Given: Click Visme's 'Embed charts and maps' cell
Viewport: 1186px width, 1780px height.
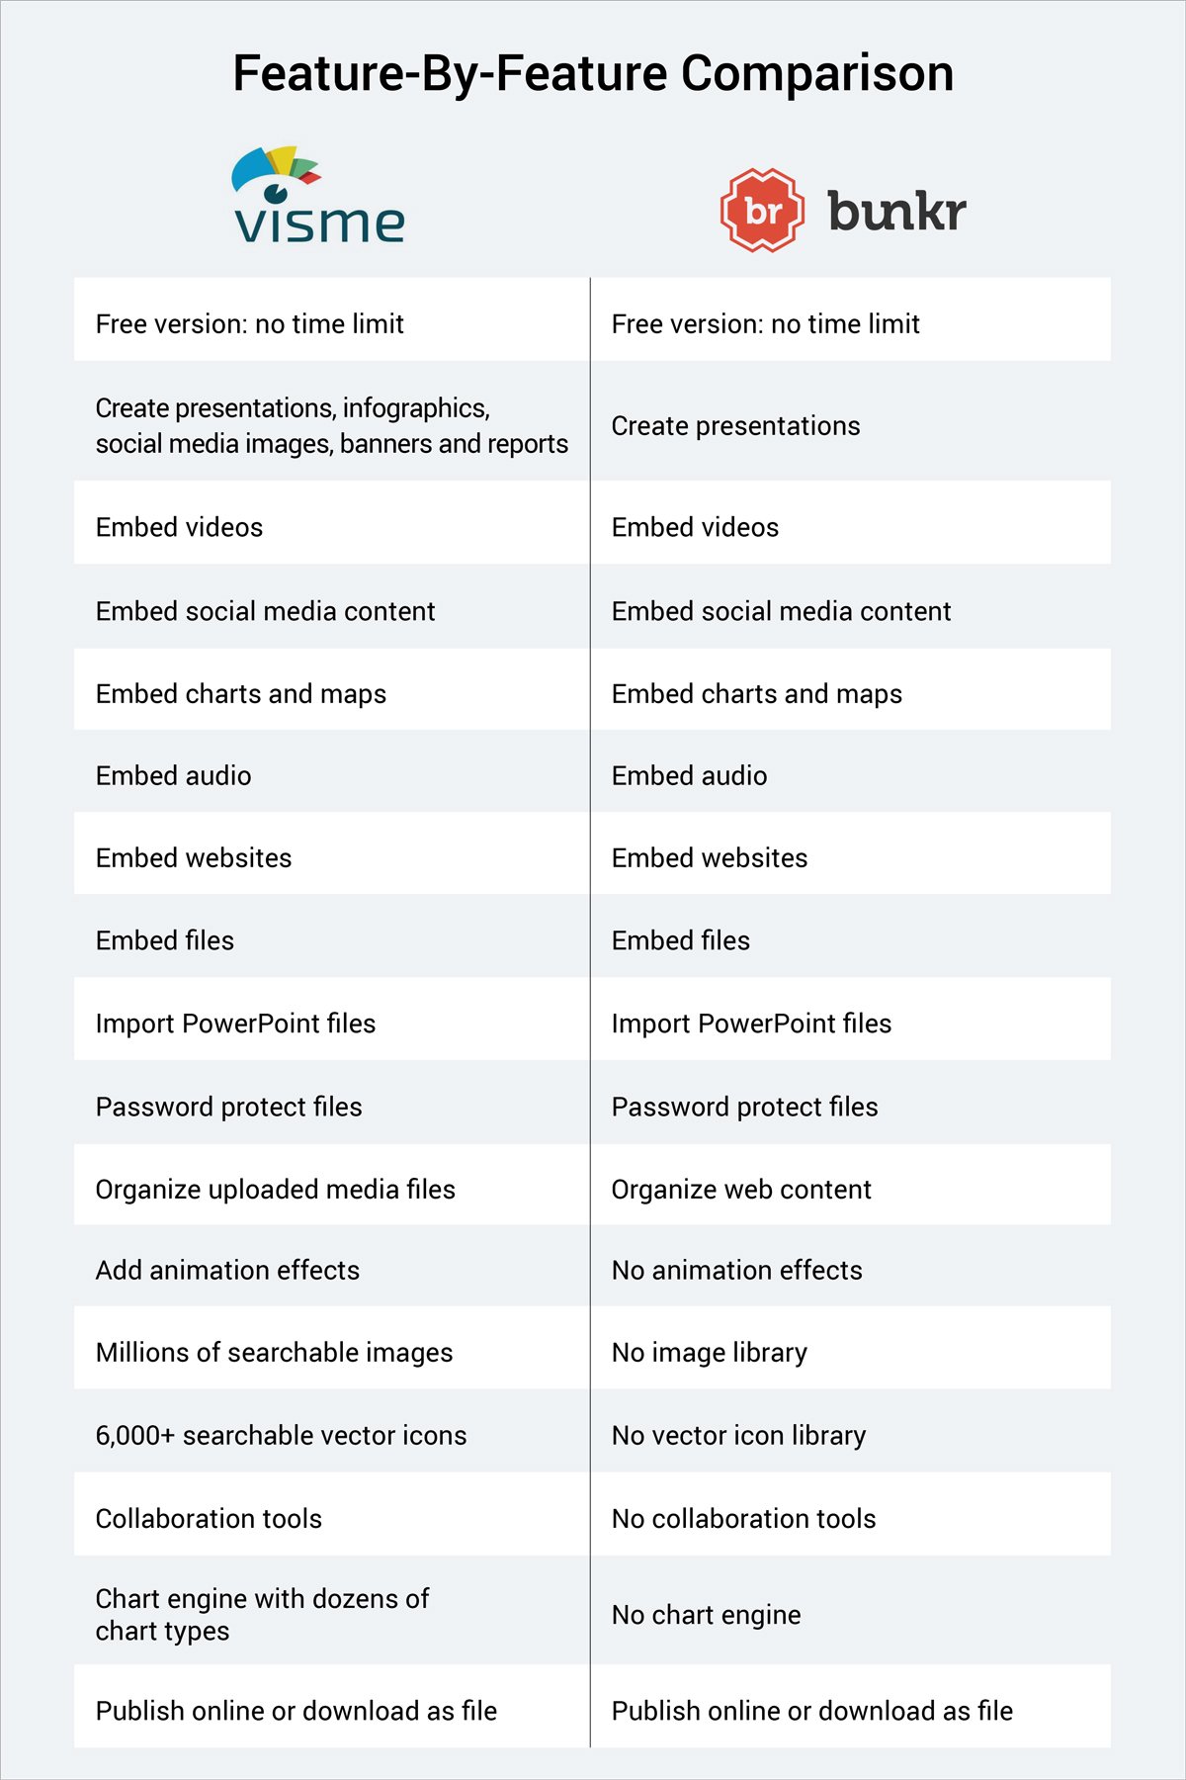Looking at the screenshot, I should [332, 689].
